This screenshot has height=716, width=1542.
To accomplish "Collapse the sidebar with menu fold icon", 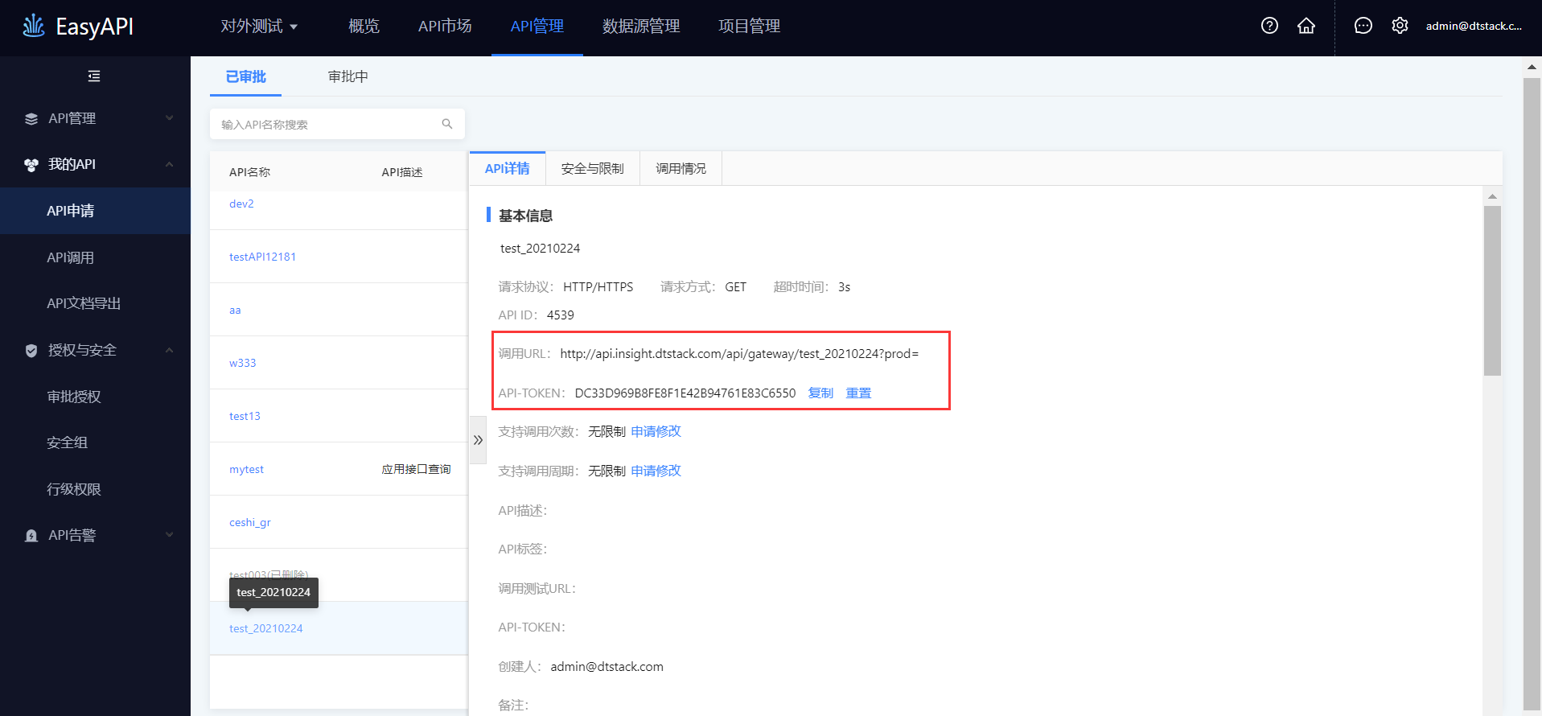I will coord(94,76).
